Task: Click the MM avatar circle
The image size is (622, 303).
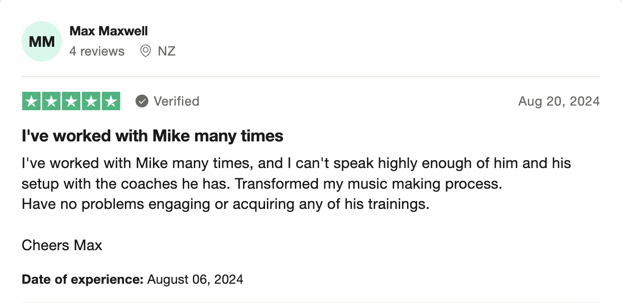Action: click(x=41, y=41)
